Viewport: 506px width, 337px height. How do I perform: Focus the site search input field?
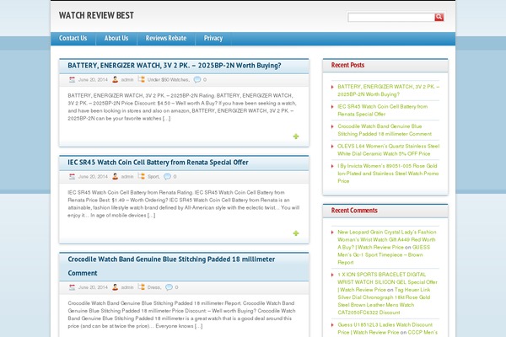pyautogui.click(x=391, y=17)
